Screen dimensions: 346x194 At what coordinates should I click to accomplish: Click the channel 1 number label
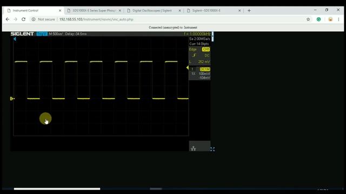click(x=192, y=69)
